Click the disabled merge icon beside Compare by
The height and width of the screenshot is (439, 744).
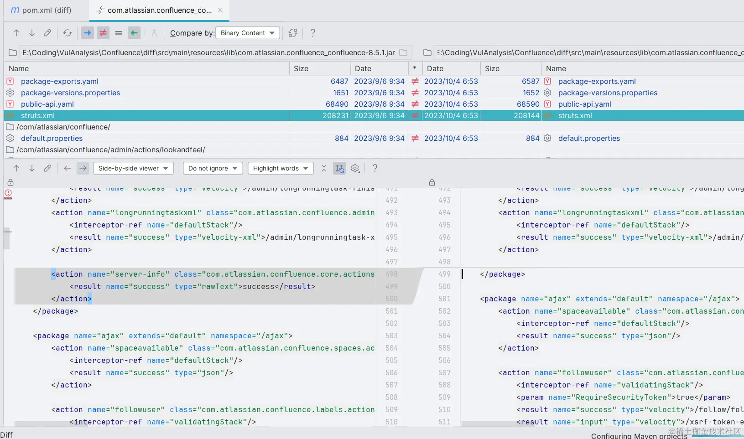154,33
